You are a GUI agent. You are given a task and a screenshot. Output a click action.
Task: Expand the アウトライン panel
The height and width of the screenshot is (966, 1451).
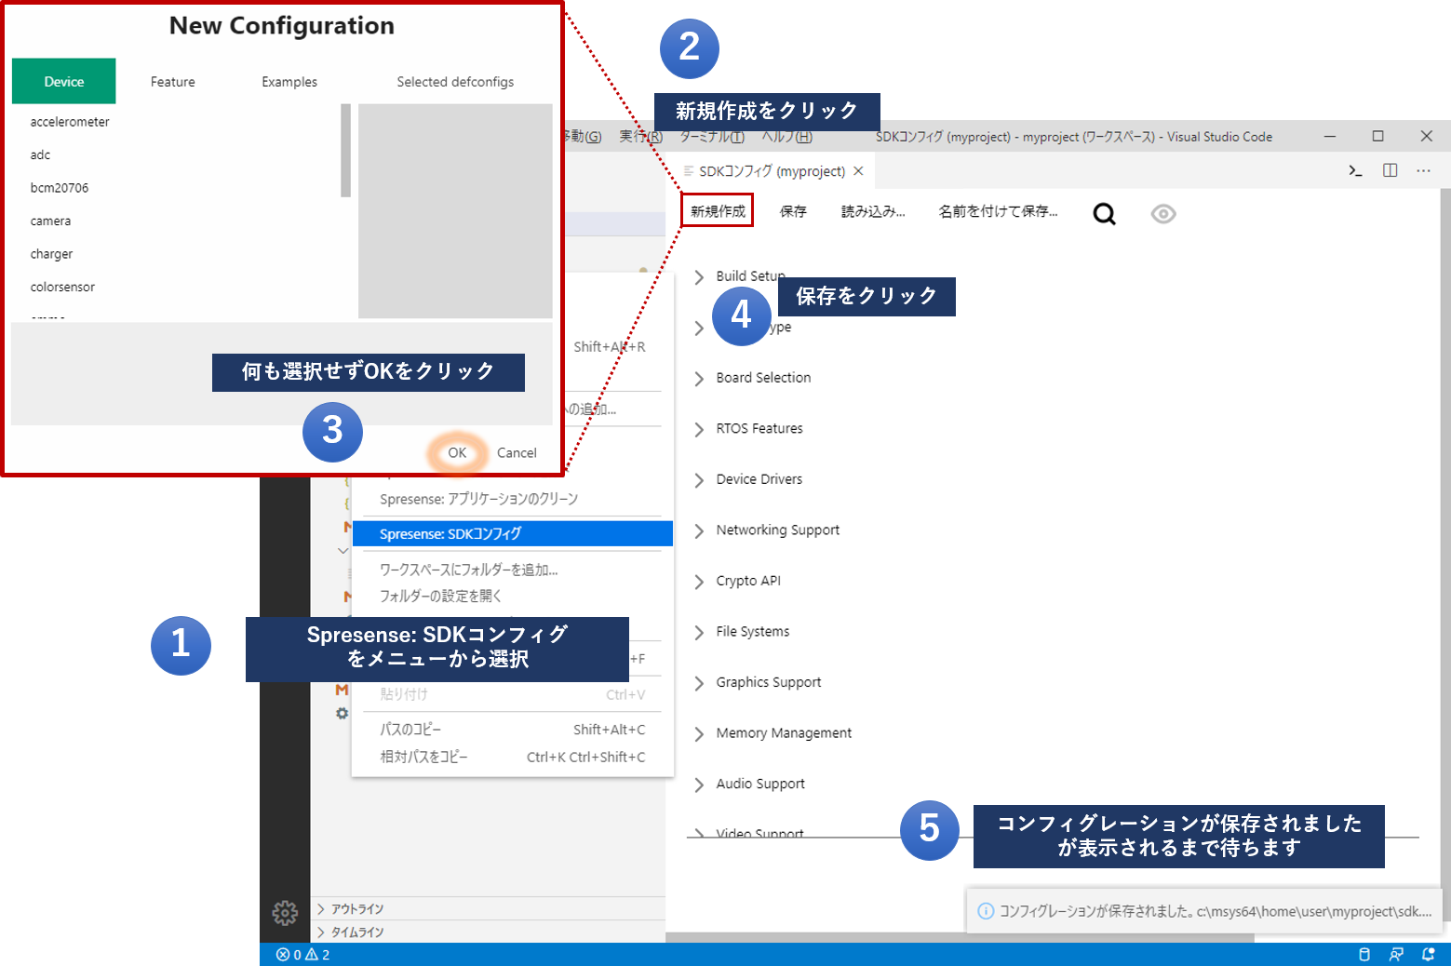(357, 909)
